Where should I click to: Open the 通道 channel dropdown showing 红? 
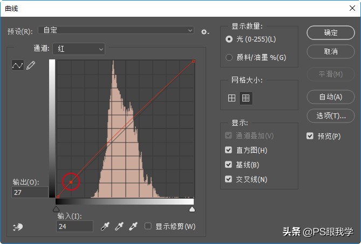[79, 49]
